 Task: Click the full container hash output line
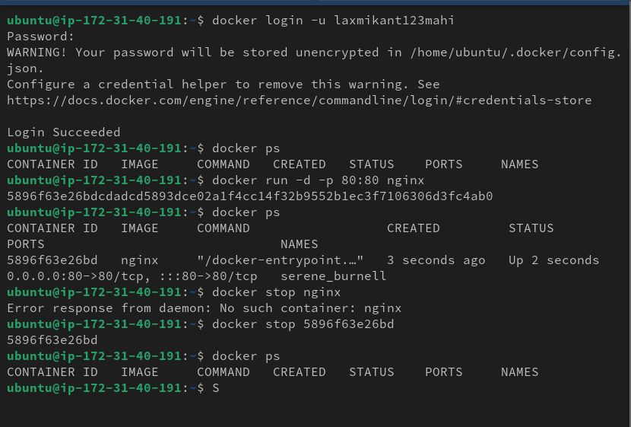[x=250, y=196]
